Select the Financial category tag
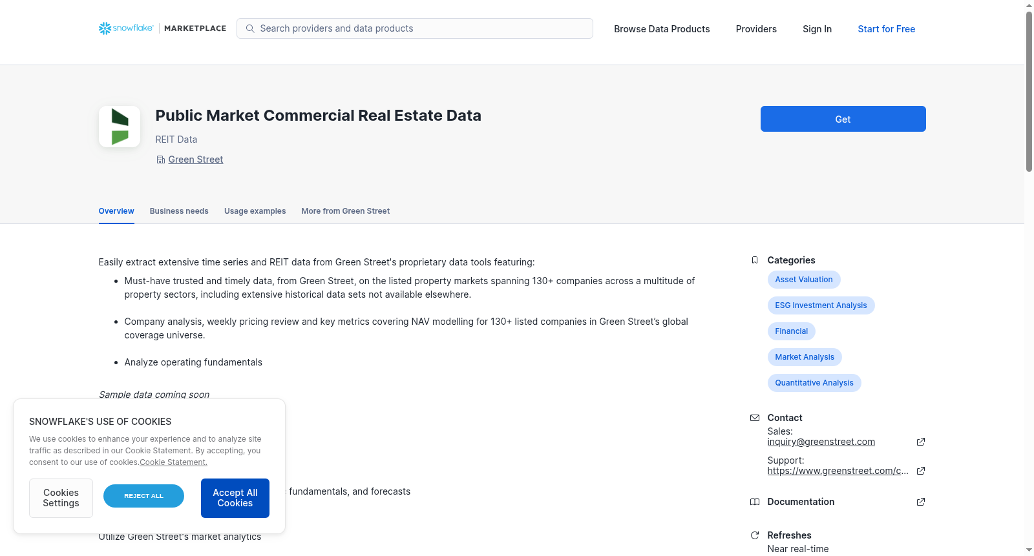 click(791, 331)
